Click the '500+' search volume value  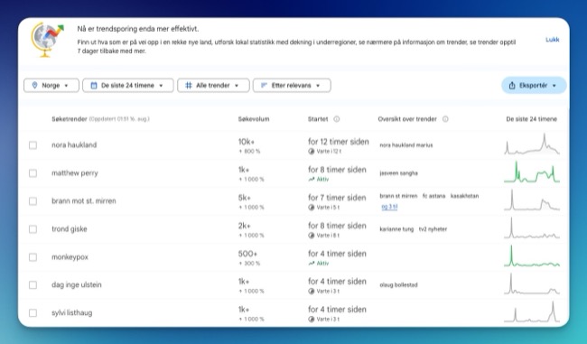(247, 254)
